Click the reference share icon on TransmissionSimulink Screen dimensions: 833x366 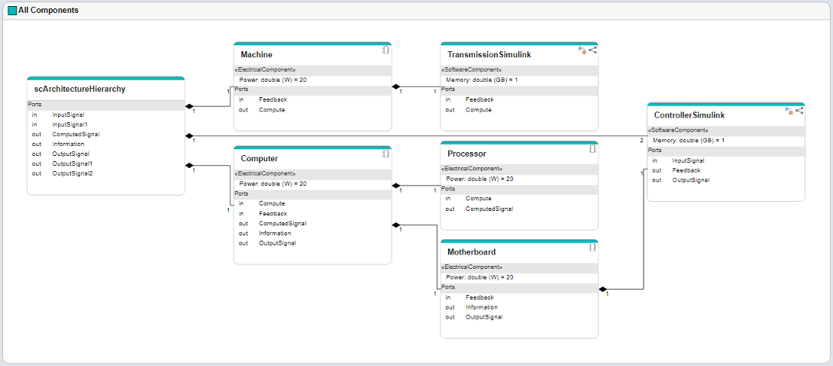(593, 50)
